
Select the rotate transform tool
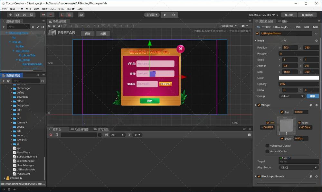point(17,15)
